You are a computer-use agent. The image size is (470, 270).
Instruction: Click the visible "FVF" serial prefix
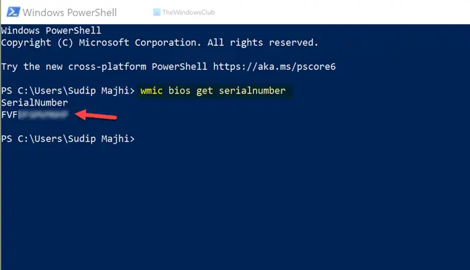coord(10,115)
